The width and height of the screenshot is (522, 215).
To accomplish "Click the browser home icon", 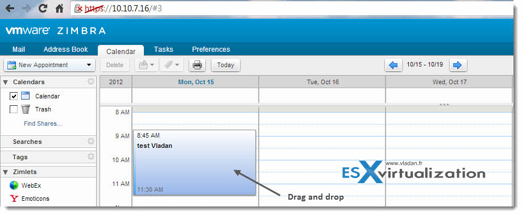I will click(x=59, y=9).
